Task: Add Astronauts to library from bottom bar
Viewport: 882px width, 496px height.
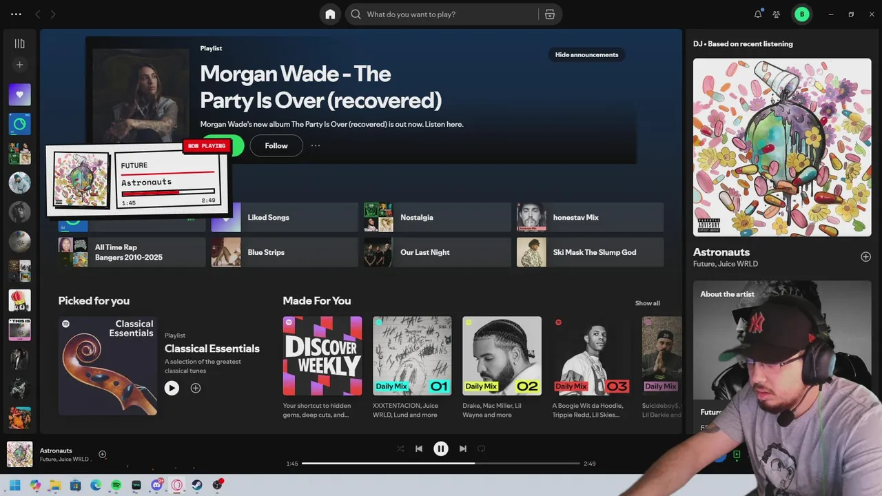Action: [x=102, y=454]
